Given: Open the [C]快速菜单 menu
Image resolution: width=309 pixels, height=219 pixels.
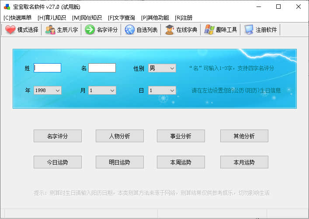Looking at the screenshot, I should 17,18.
